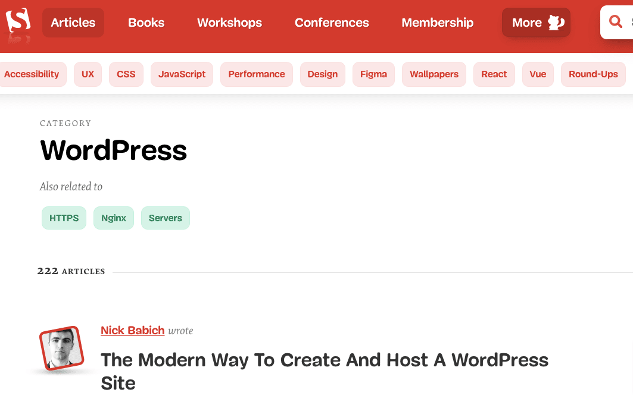Screen dimensions: 633x405
Task: Pick the Performance category tag
Action: (257, 74)
